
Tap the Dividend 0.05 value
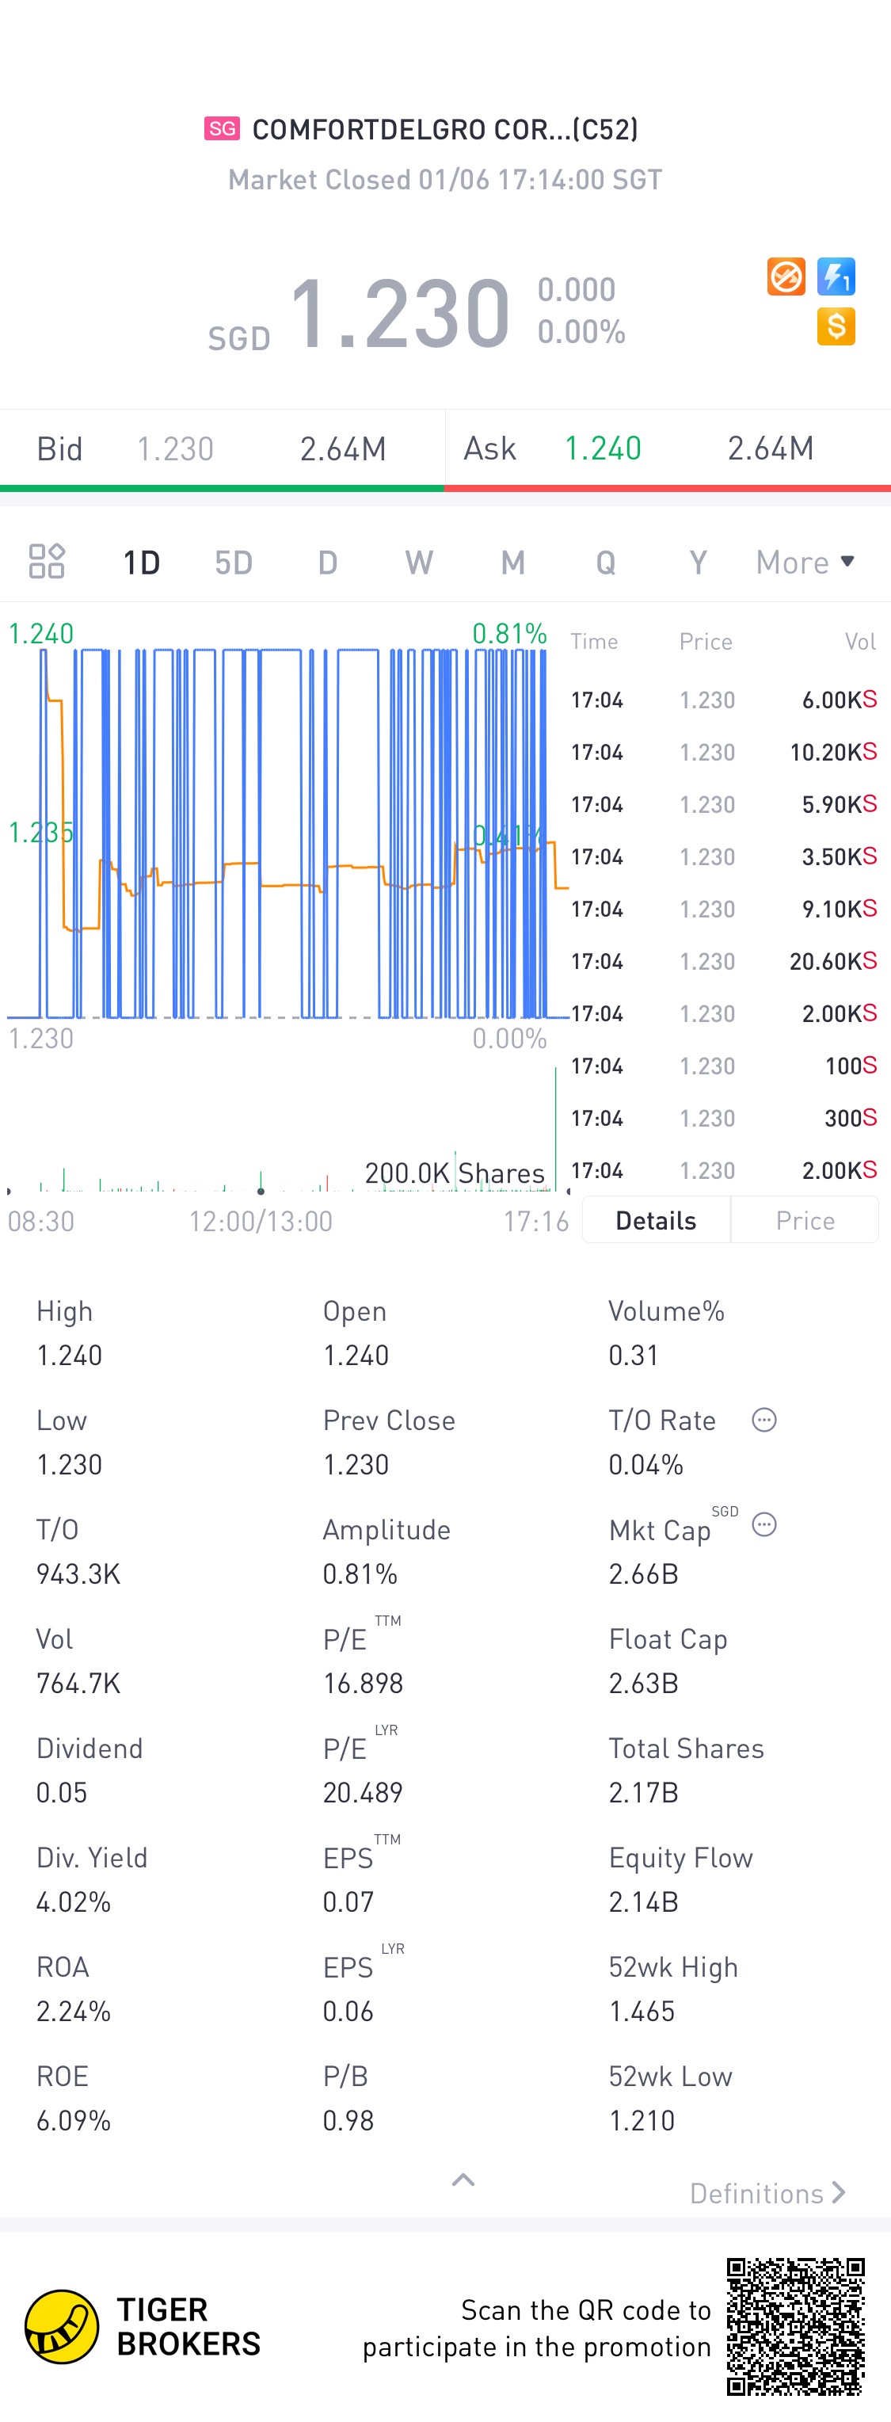pyautogui.click(x=61, y=1792)
